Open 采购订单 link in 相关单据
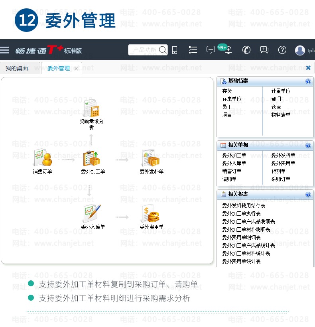This screenshot has width=315, height=327. click(x=281, y=179)
